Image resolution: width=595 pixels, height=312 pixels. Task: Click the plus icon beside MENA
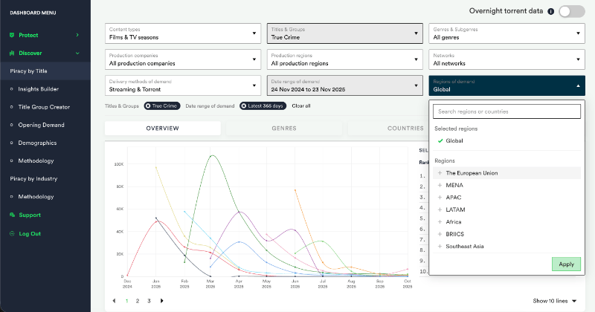click(x=440, y=185)
